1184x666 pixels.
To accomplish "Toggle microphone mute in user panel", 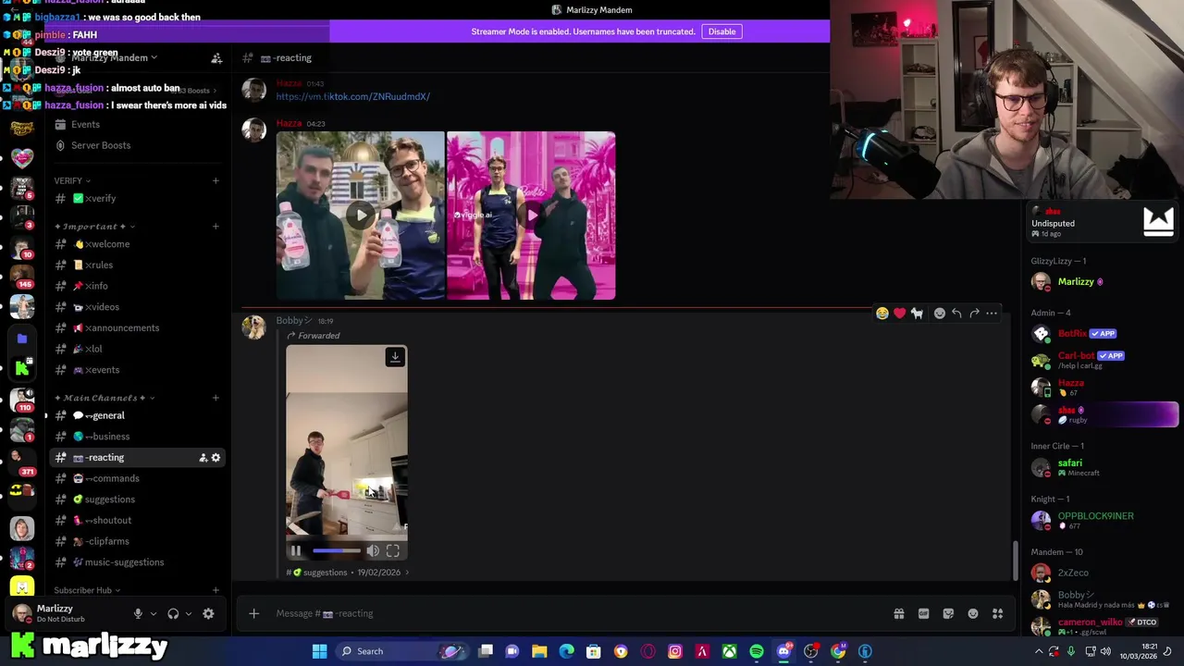I will [138, 613].
